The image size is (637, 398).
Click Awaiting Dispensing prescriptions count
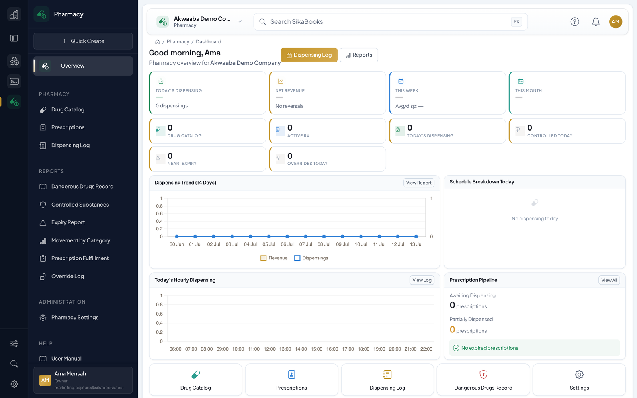point(468,306)
